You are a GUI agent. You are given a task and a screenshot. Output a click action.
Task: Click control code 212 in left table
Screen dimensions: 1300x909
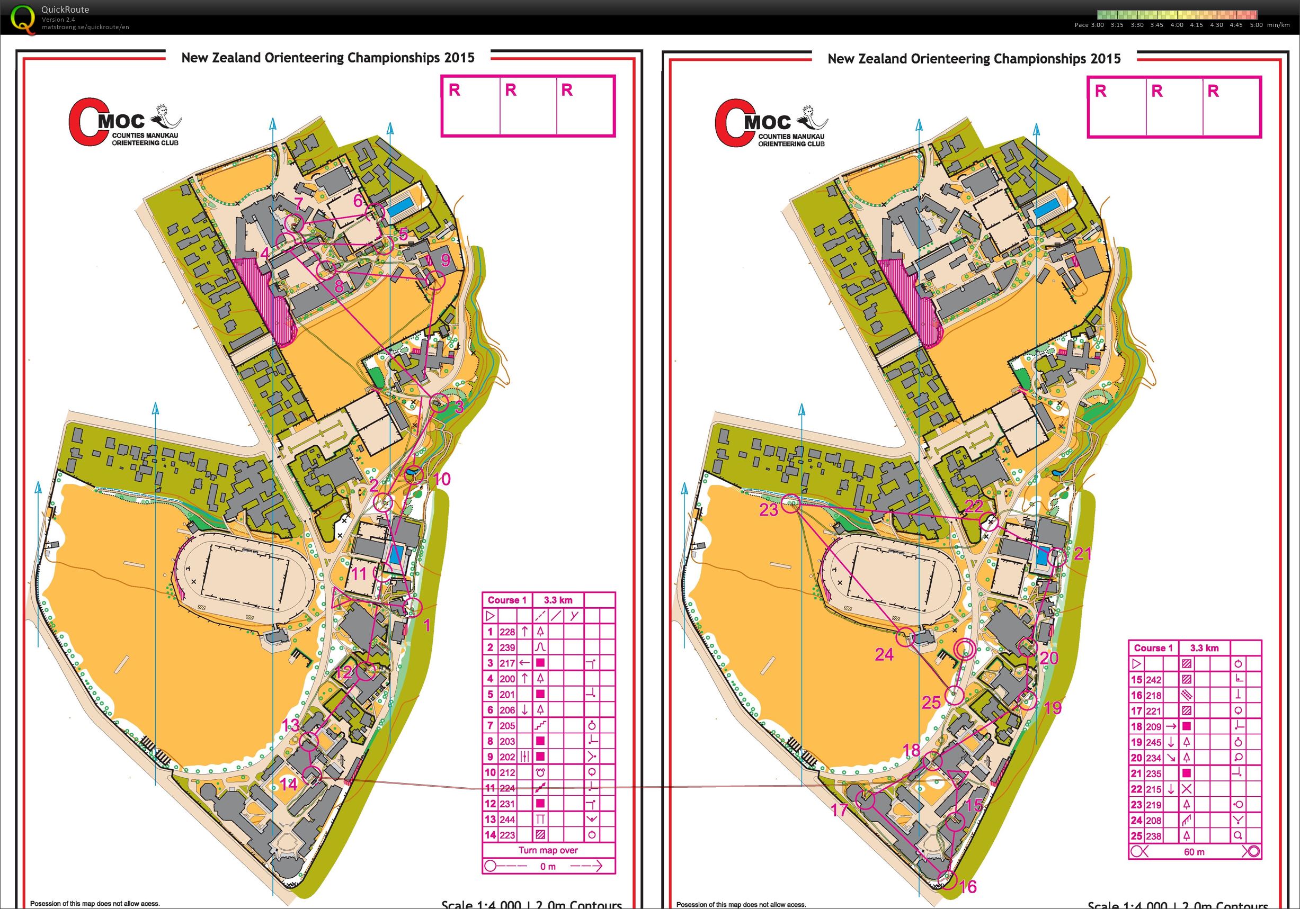point(507,772)
